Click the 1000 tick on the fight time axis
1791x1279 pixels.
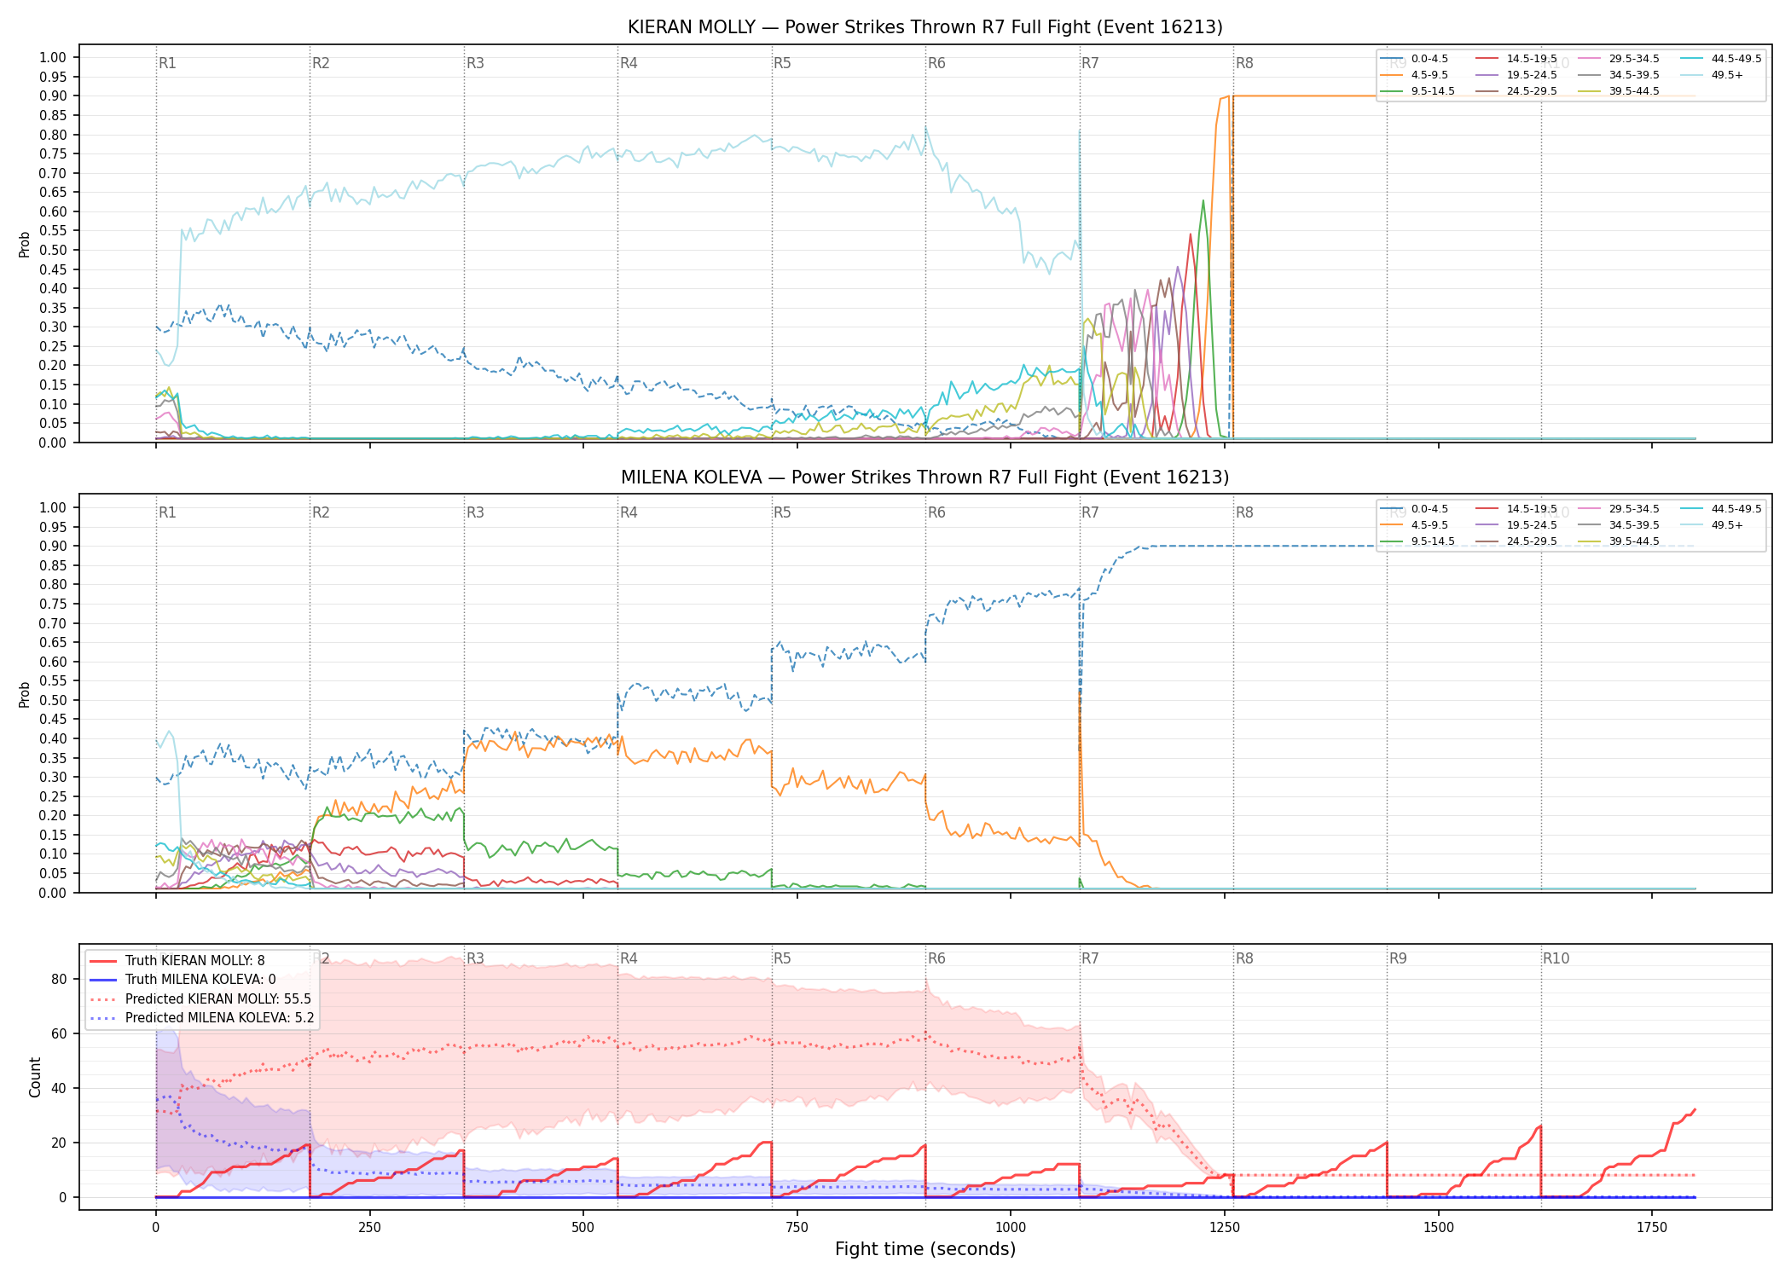(1011, 1228)
